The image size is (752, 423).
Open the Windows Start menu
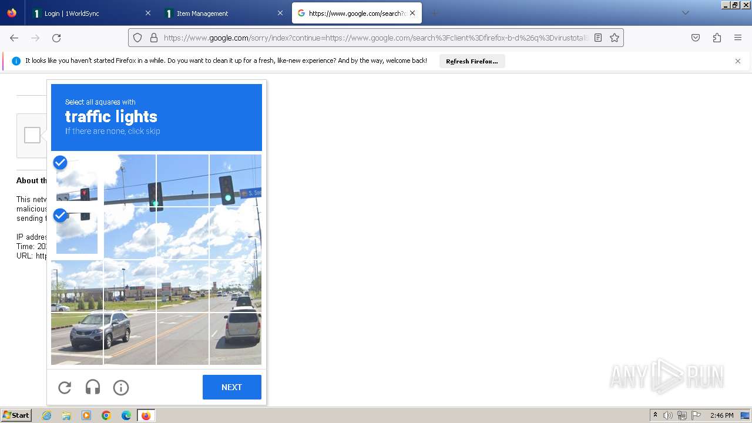point(16,415)
